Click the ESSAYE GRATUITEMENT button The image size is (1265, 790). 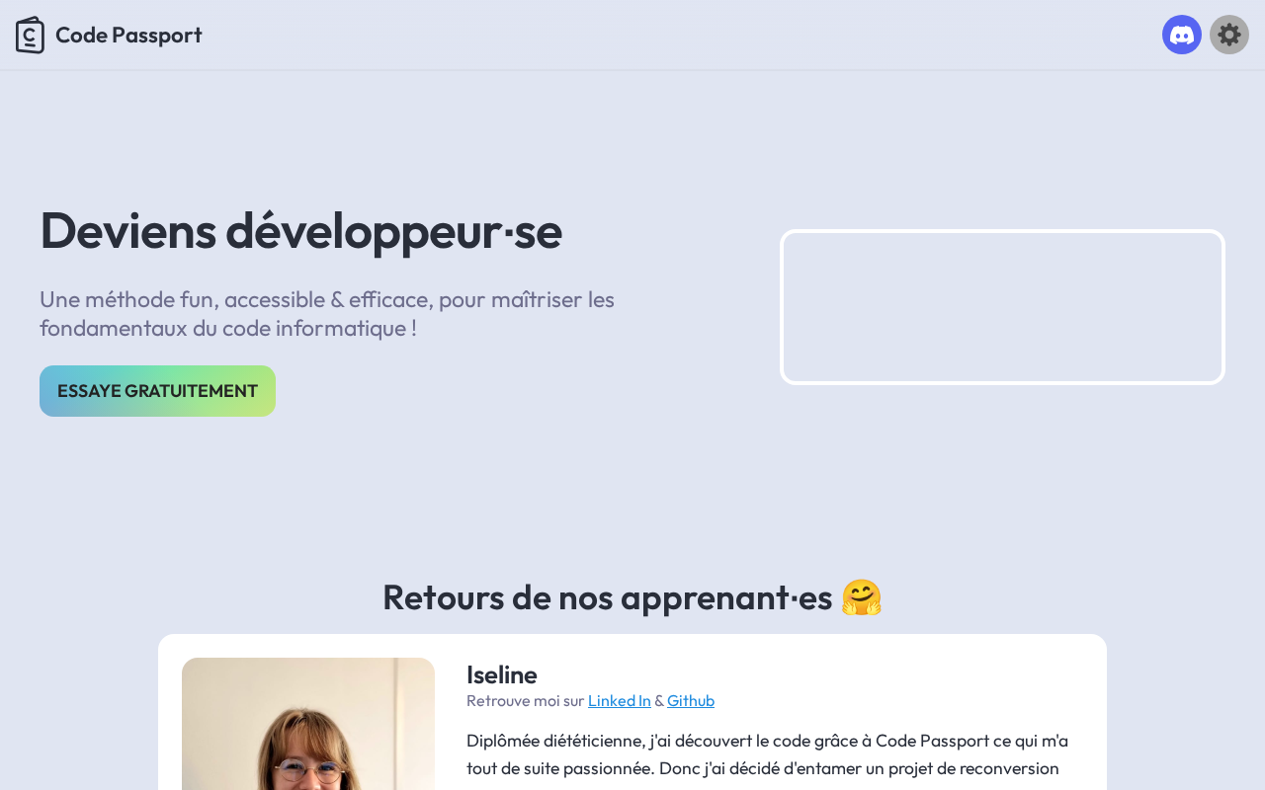[x=157, y=391]
